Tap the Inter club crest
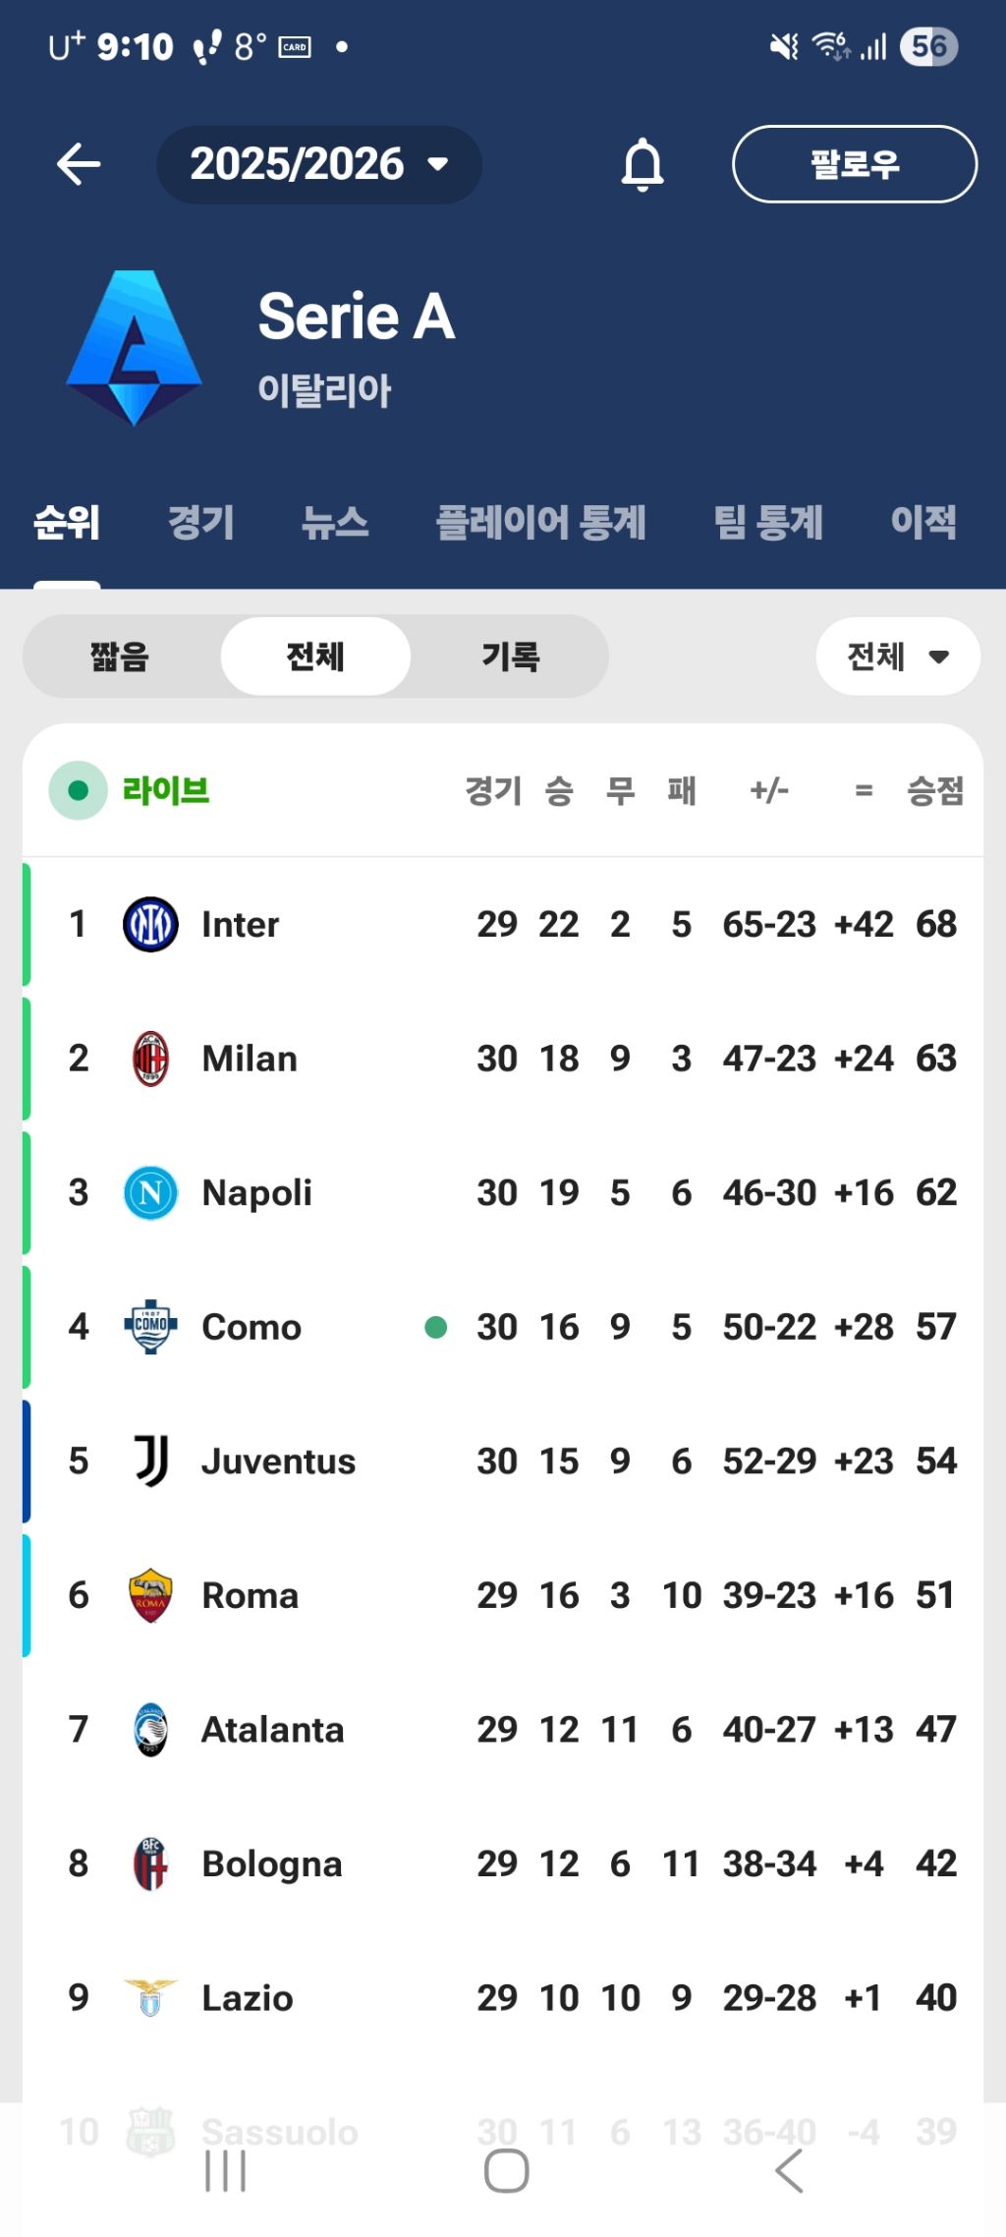The image size is (1006, 2237). [x=150, y=925]
